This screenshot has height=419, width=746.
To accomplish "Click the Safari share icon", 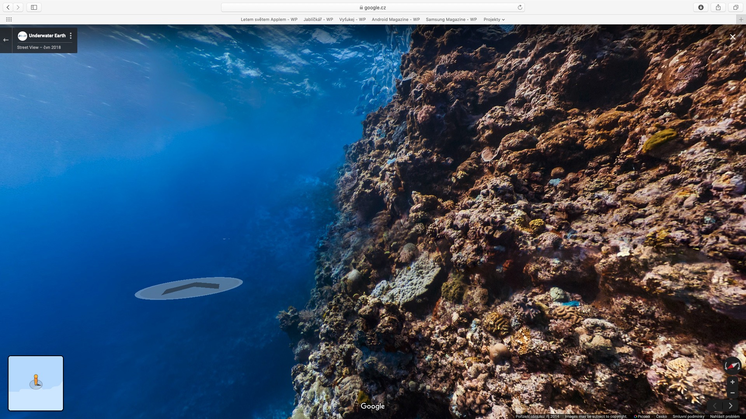I will tap(718, 7).
